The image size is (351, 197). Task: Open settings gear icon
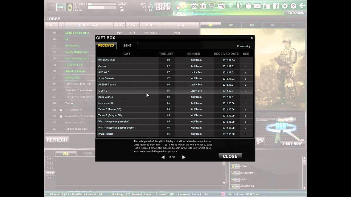pyautogui.click(x=285, y=6)
